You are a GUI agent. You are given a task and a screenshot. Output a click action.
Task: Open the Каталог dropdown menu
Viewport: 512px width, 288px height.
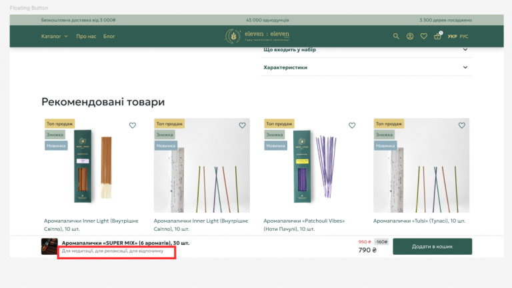click(55, 36)
